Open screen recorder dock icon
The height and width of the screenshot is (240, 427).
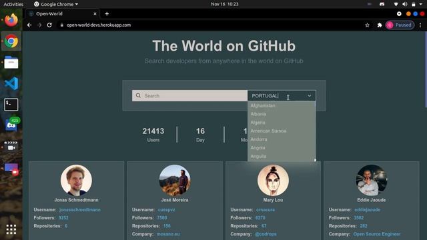(11, 169)
